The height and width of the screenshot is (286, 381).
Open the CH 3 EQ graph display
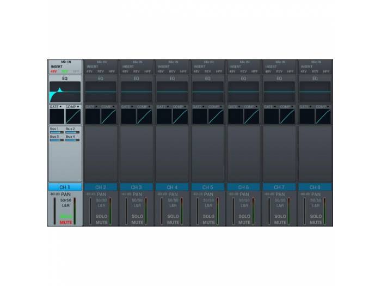click(x=136, y=92)
